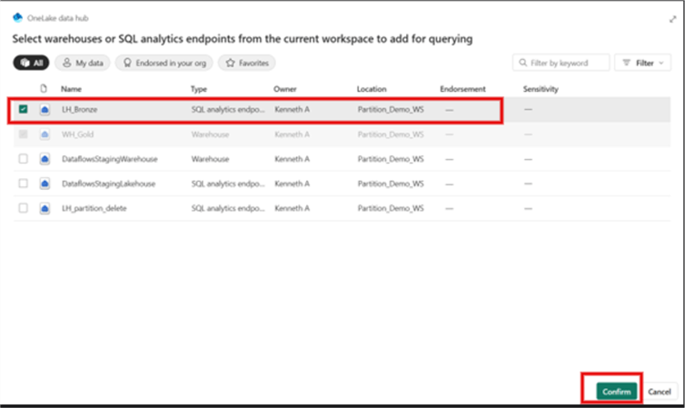
Task: Click the Cancel button
Action: pos(660,392)
